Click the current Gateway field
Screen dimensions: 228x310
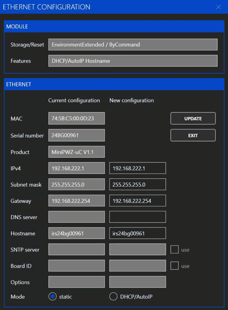[x=77, y=201]
